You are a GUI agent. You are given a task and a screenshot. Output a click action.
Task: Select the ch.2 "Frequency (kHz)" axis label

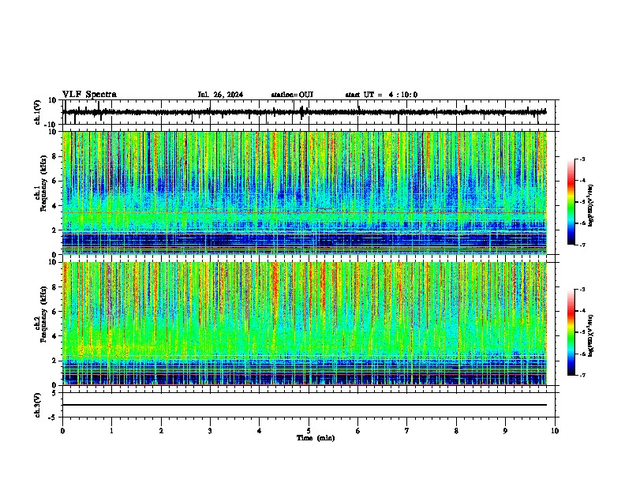coord(43,314)
